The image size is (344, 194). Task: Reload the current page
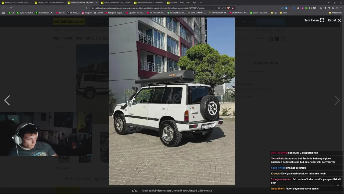[11, 8]
